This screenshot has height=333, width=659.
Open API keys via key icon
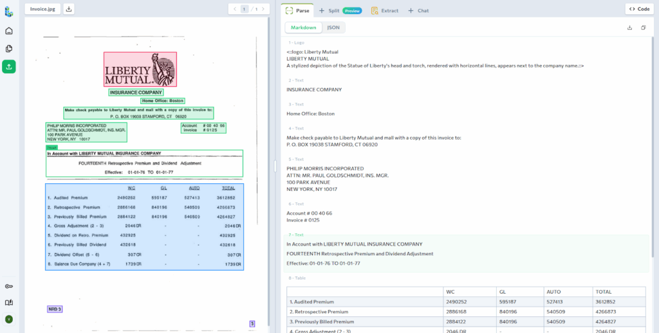9,286
